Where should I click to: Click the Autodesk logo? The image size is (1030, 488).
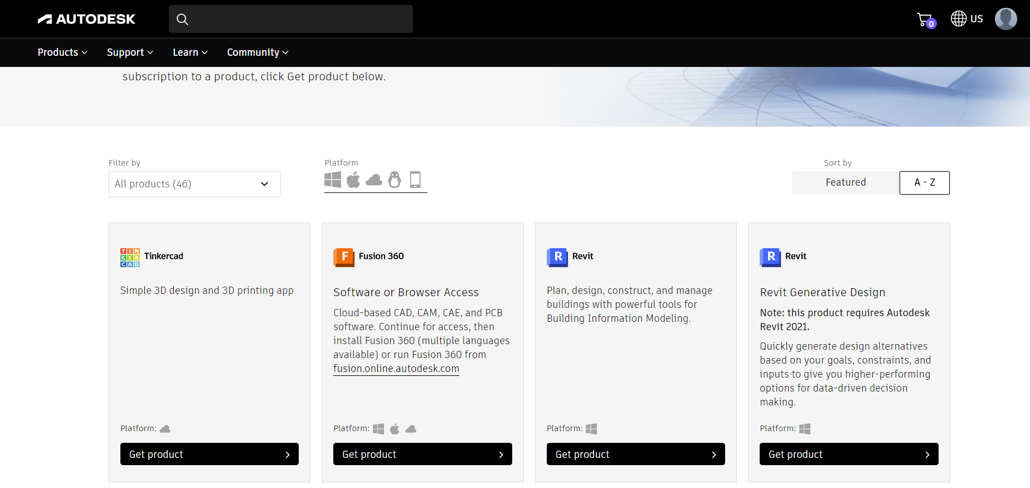tap(86, 19)
